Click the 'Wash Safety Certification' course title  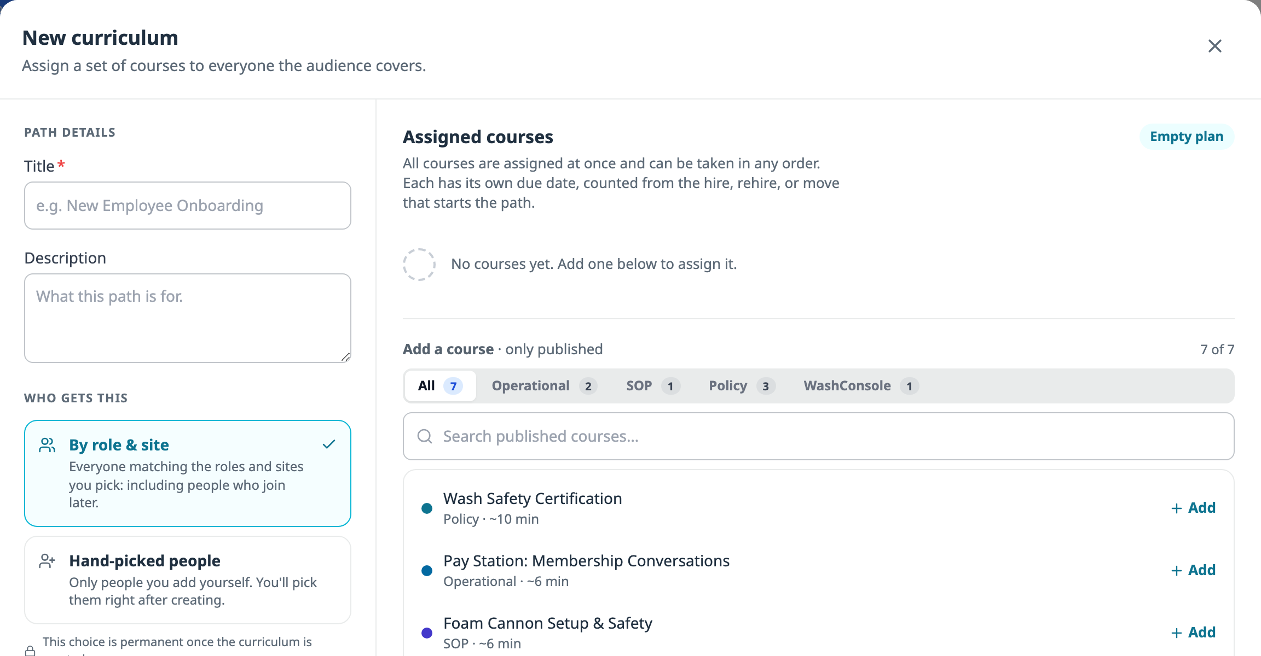533,499
